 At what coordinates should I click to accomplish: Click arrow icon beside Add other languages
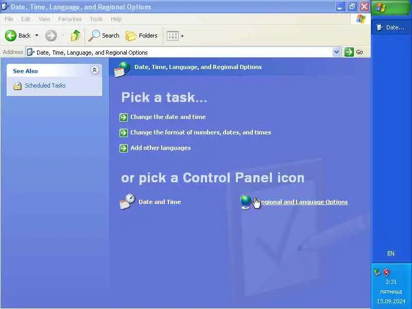(x=124, y=148)
